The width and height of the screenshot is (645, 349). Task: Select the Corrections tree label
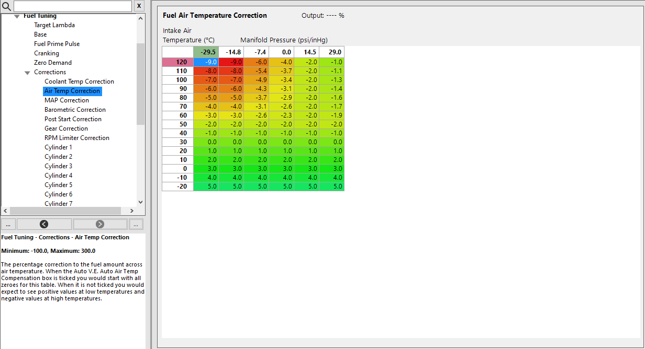50,72
